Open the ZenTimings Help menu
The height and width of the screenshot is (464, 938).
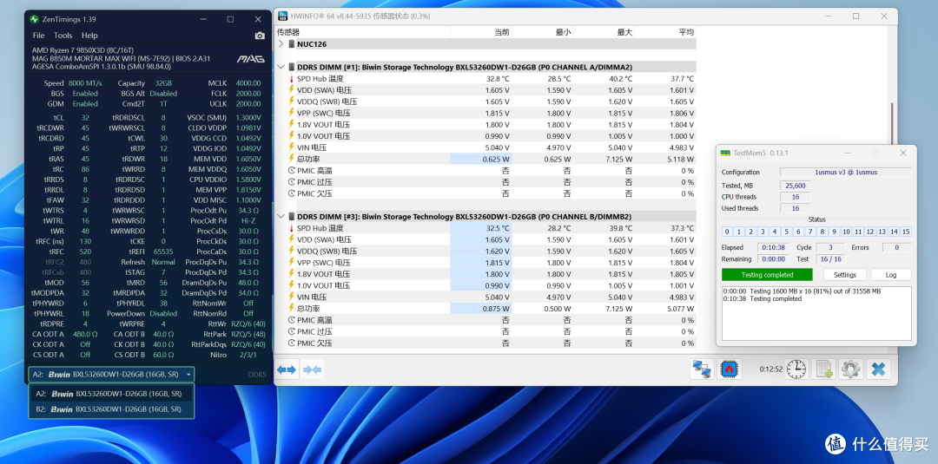(x=89, y=36)
